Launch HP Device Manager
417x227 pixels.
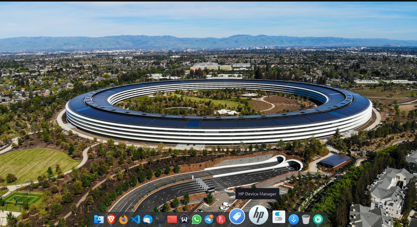click(x=259, y=215)
